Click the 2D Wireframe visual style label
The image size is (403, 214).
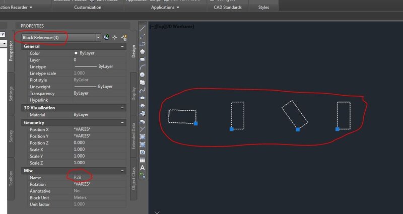click(181, 26)
